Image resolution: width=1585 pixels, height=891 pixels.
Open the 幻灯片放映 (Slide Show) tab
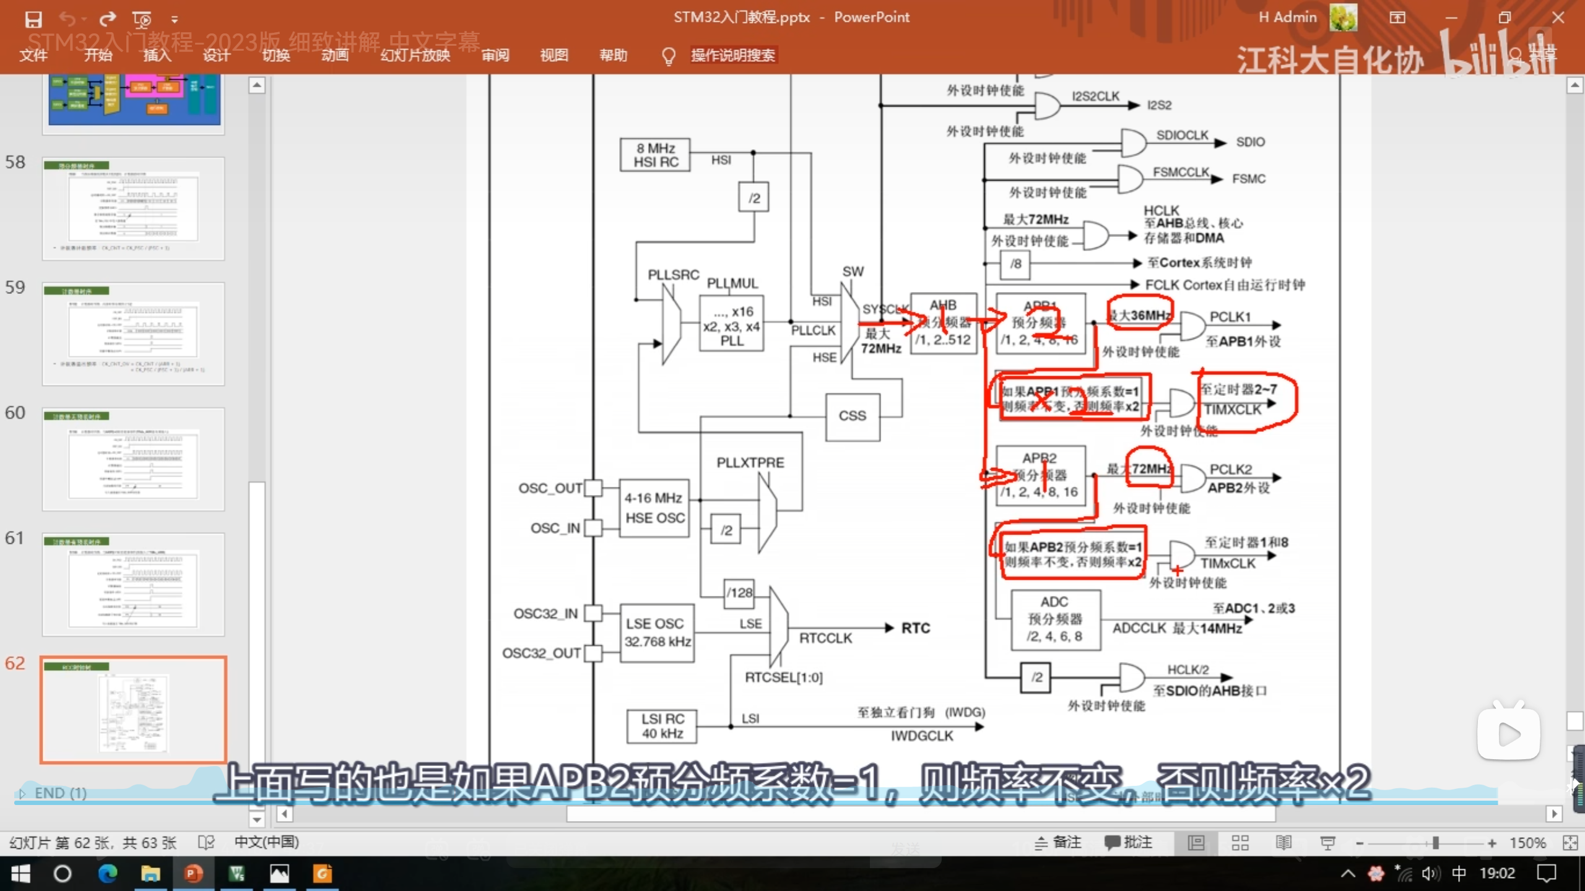[415, 56]
